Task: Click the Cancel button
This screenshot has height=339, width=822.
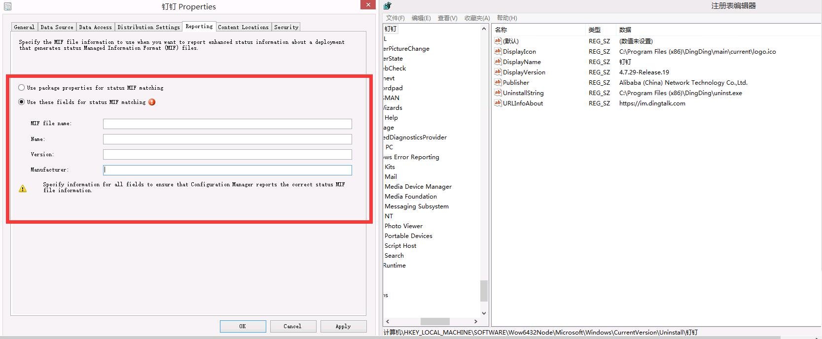Action: click(292, 326)
